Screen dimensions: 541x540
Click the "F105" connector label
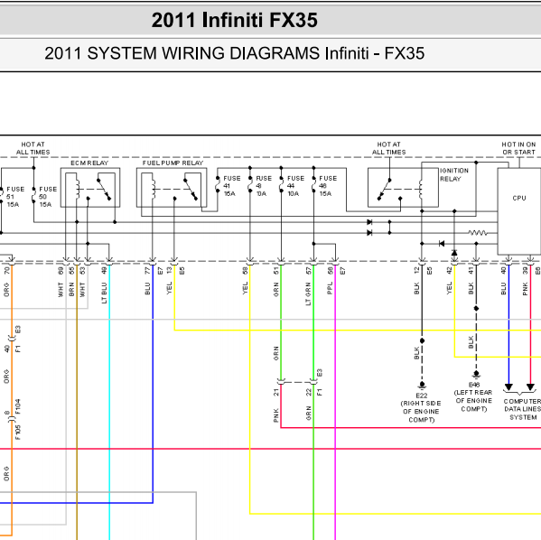coord(18,433)
